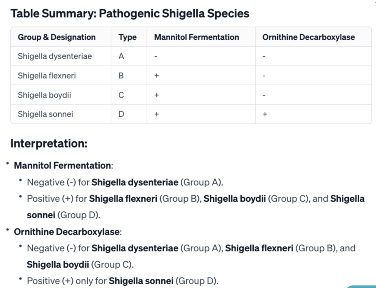The image size is (376, 288).
Task: Select the Type "C" cell in the table
Action: (121, 95)
